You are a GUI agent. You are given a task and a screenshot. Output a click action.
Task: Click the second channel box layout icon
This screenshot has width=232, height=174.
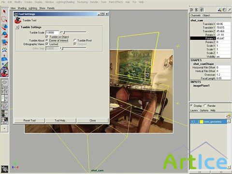(x=197, y=10)
